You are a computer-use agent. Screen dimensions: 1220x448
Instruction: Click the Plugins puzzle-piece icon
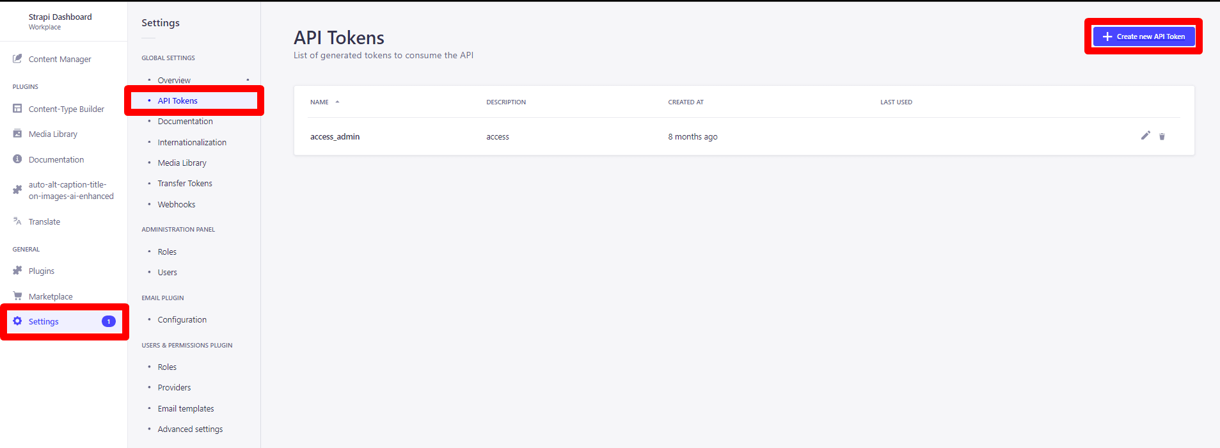pyautogui.click(x=17, y=271)
